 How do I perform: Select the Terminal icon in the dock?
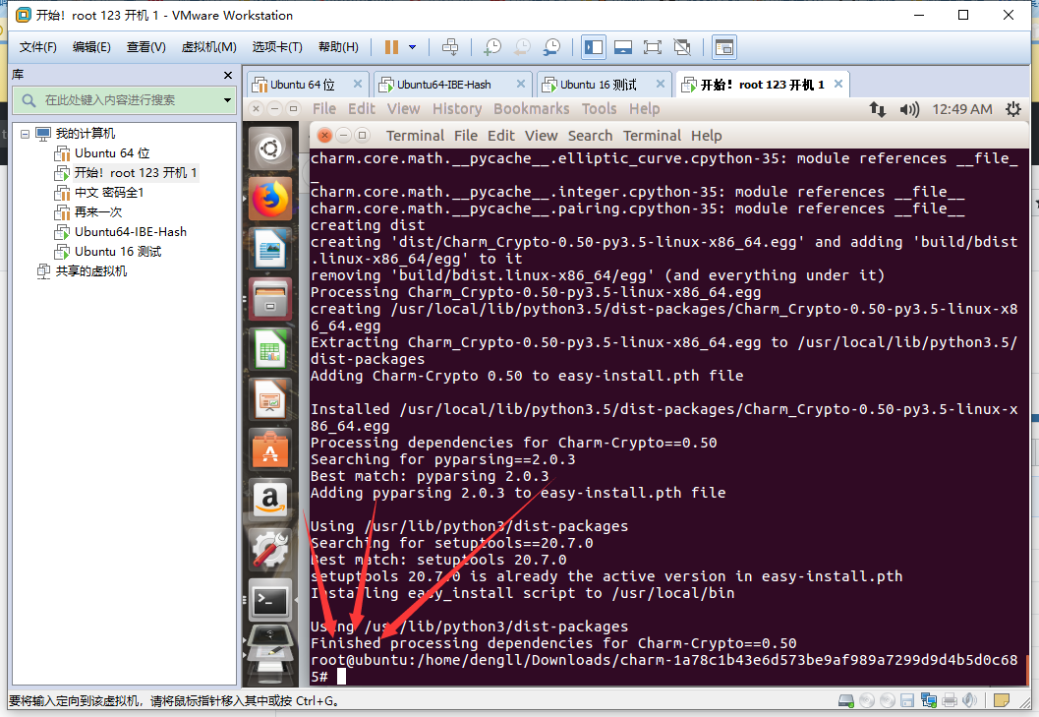click(270, 599)
